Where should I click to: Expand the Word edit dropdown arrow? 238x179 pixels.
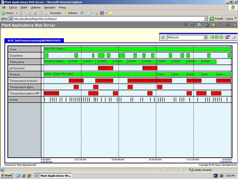click(106, 13)
